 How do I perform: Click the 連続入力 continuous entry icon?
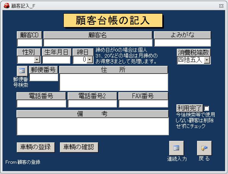[176, 148]
